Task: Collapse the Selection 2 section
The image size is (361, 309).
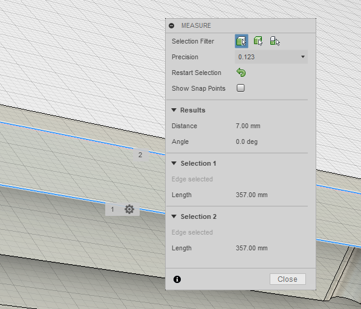Action: coord(174,216)
